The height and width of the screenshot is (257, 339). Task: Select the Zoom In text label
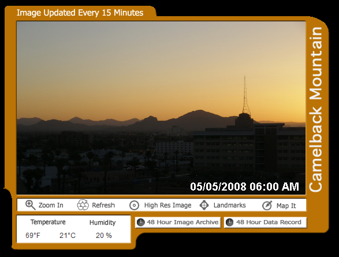pyautogui.click(x=51, y=205)
